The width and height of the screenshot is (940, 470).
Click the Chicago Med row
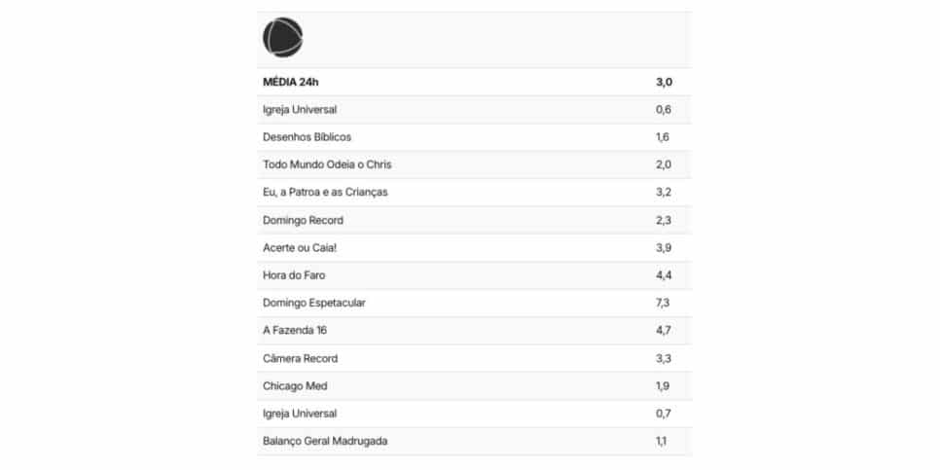(x=474, y=386)
